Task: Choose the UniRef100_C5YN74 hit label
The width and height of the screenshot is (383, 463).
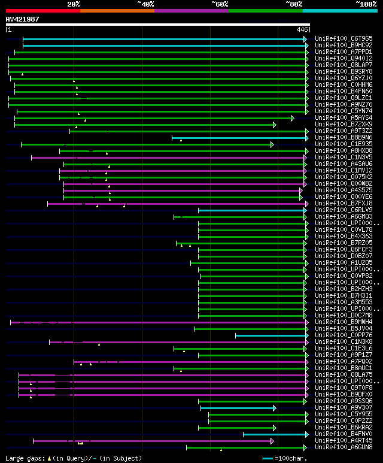Action: [x=344, y=111]
